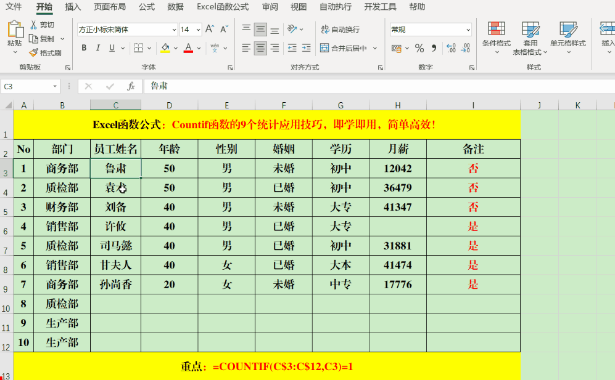The width and height of the screenshot is (615, 380).
Task: Click the Cut scissors icon
Action: 34,25
